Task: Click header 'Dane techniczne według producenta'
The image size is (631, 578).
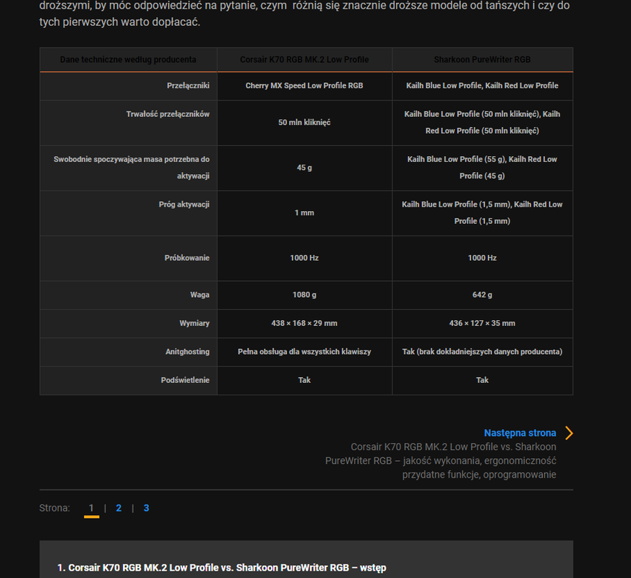Action: coord(128,59)
